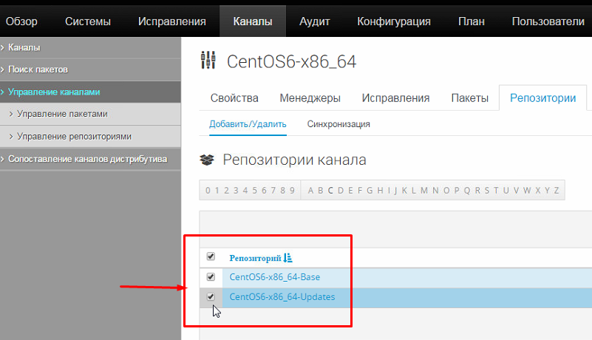Go to Конфигурация in top navigation
The image size is (592, 340).
[393, 21]
